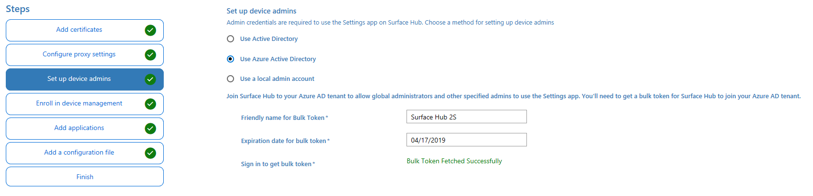Click the Finish step button

pyautogui.click(x=85, y=177)
